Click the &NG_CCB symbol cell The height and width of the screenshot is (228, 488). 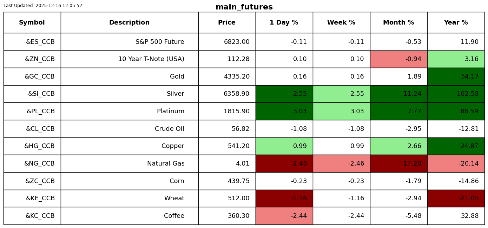click(x=32, y=163)
